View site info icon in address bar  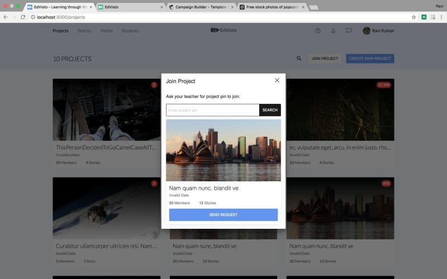pos(33,17)
